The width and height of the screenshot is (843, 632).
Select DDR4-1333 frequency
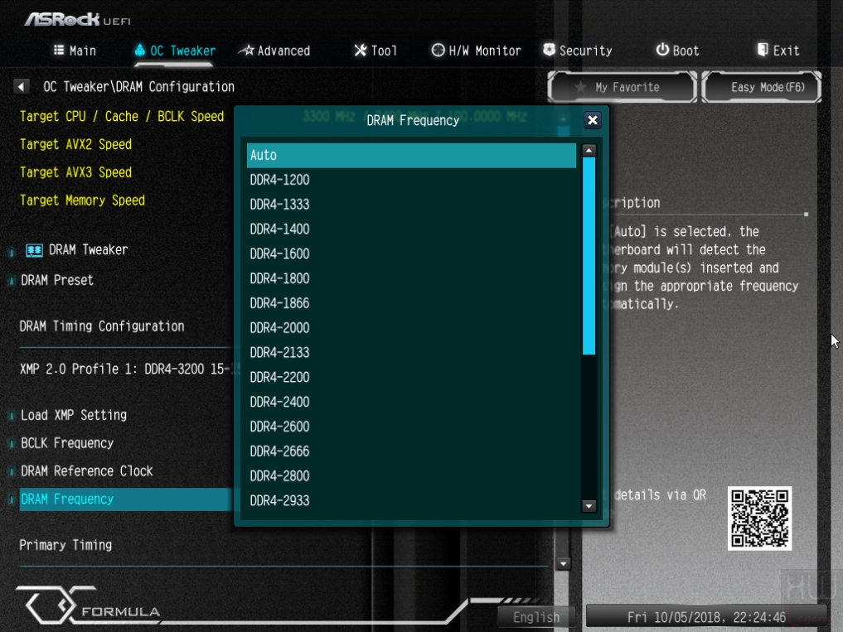[x=411, y=205]
